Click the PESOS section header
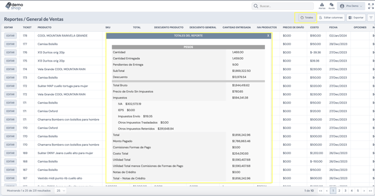The height and width of the screenshot is (196, 375). pyautogui.click(x=188, y=47)
